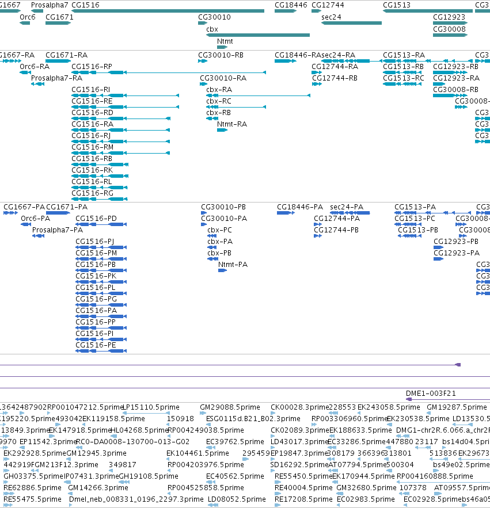The image size is (490, 508).
Task: Click EST ESG0115d.B21_B02.3prime
Action: pyautogui.click(x=208, y=425)
